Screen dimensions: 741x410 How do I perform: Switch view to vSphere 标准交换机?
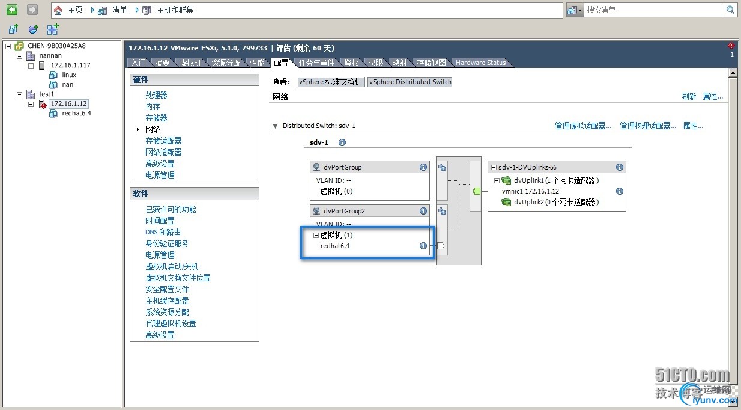pos(331,82)
